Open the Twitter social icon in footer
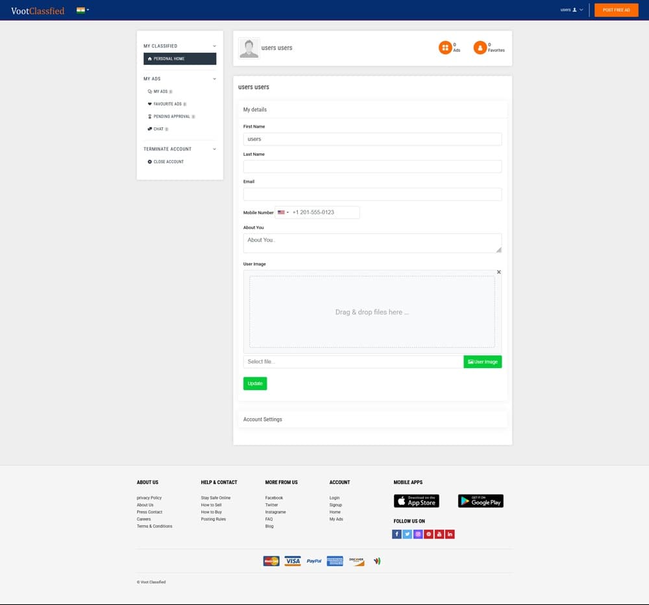The height and width of the screenshot is (605, 649). (407, 534)
